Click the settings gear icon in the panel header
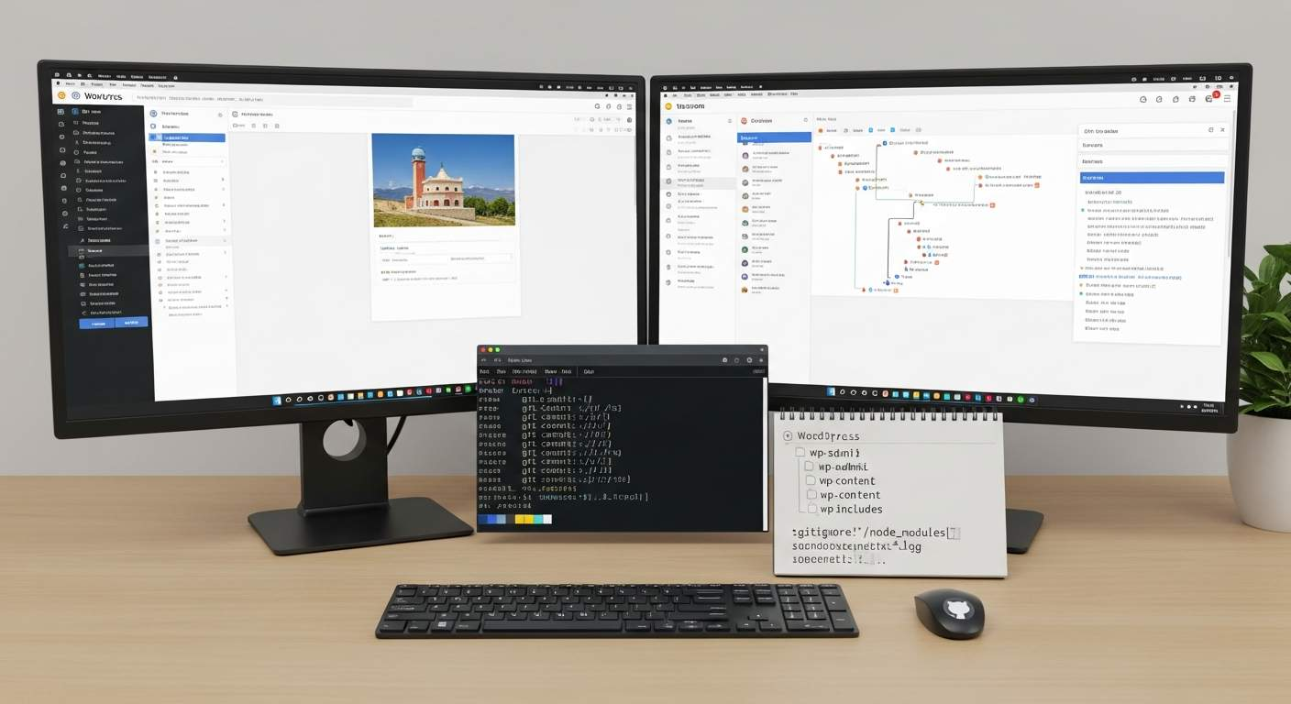 tap(1210, 129)
